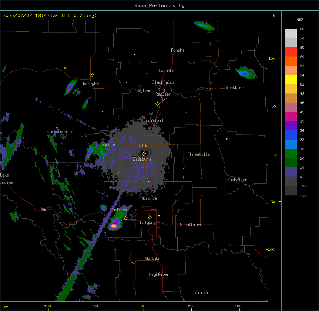Click the Drumheller label

(236, 180)
